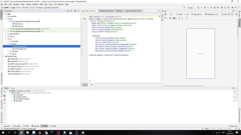Open the Tools menu
Screen dimensions: 241x135
pyautogui.click(x=50, y=4)
